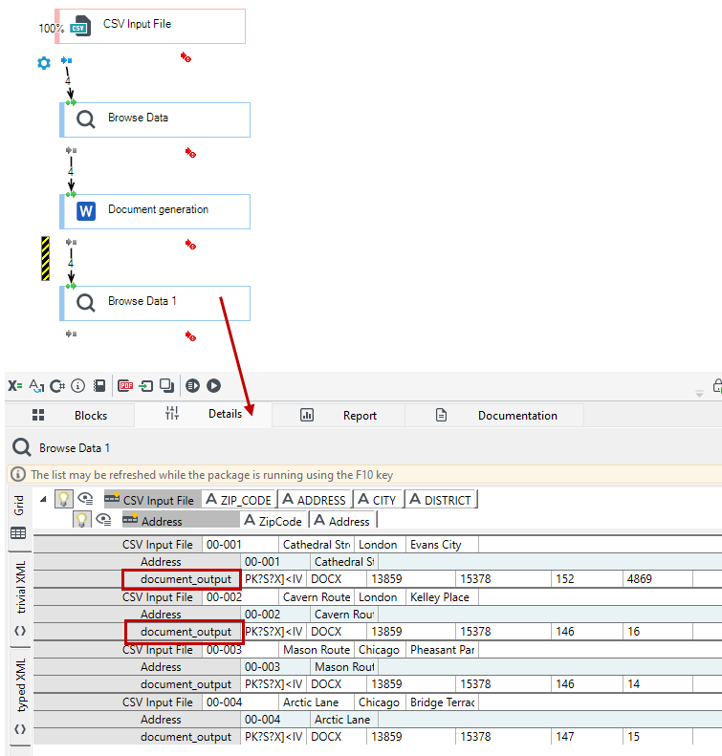Click the grey CSV Input File record header
Image resolution: width=722 pixels, height=756 pixels.
tap(152, 500)
